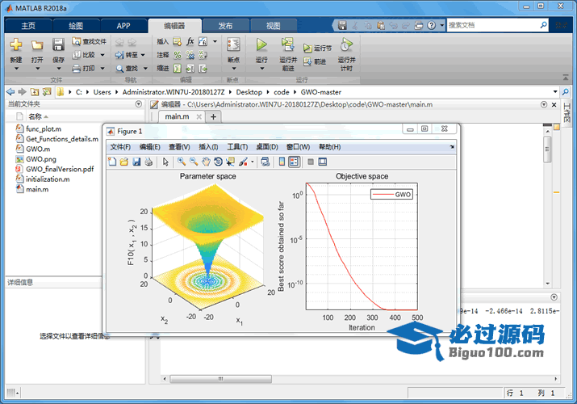Expand the Open (打开) dropdown arrow
Viewport: 577px width, 404px height.
[x=37, y=69]
